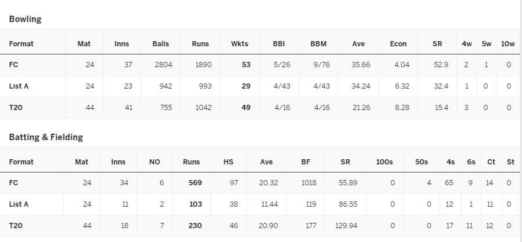Select the List A row in Bowling table
Viewport: 522px width, 242px height.
click(260, 86)
